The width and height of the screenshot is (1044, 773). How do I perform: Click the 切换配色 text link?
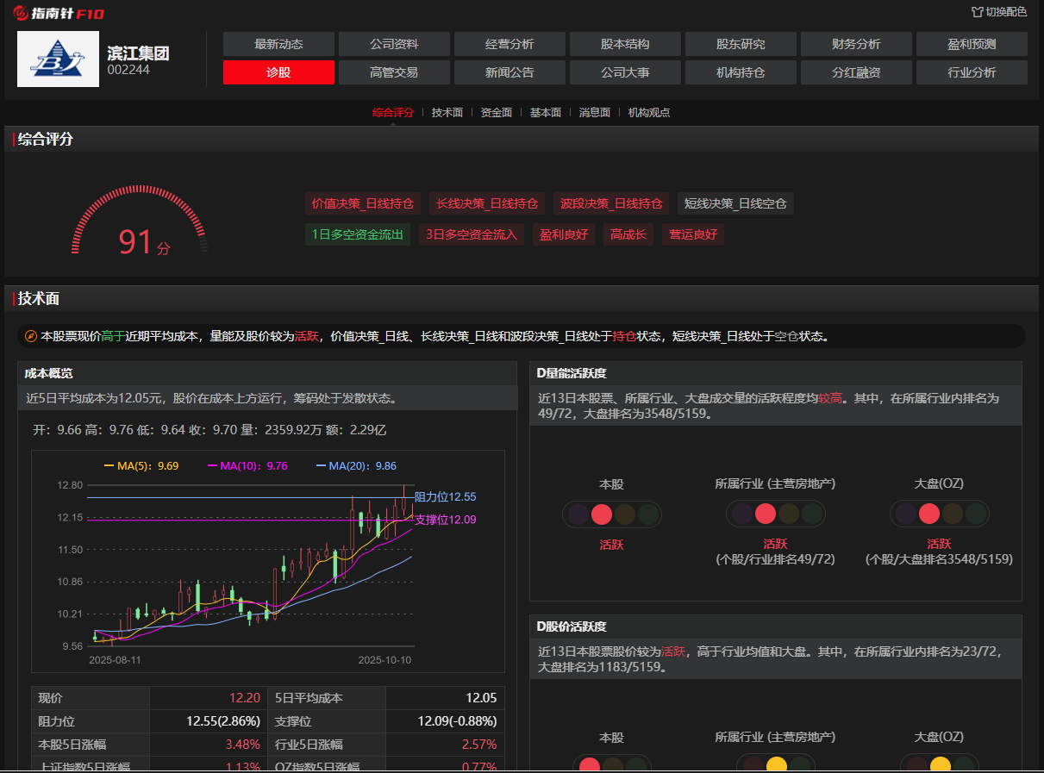1006,12
